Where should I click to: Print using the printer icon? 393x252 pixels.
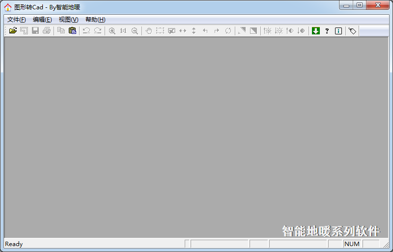click(47, 30)
